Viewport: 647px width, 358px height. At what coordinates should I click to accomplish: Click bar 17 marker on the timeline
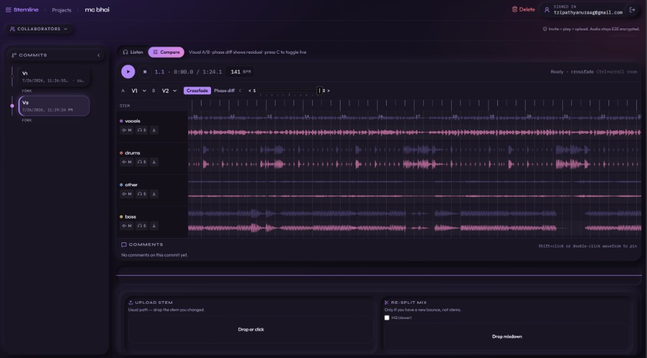418,116
